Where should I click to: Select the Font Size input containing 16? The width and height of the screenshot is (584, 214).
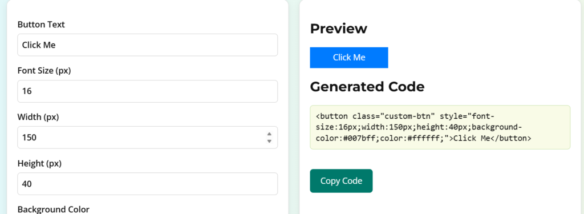point(148,91)
